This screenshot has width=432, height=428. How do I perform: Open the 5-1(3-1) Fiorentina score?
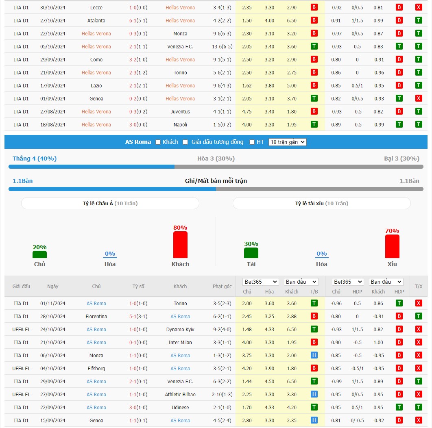coord(138,317)
